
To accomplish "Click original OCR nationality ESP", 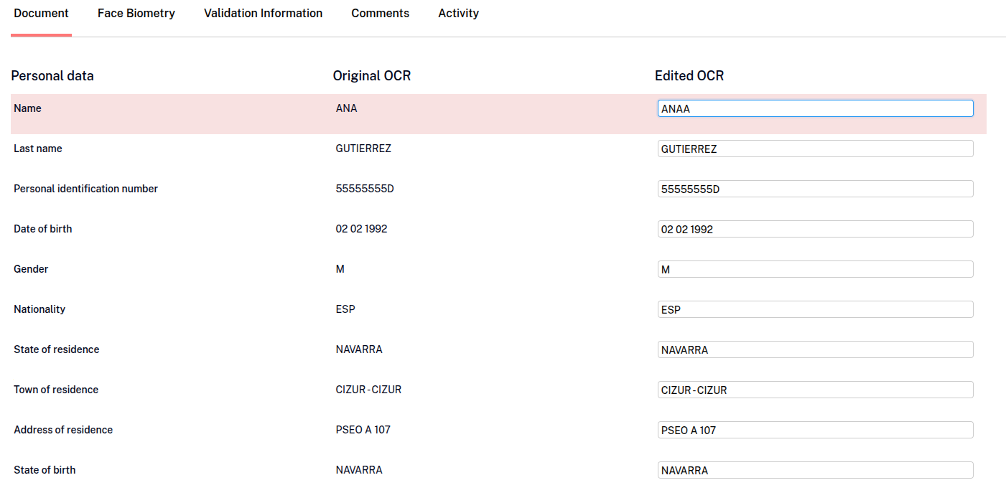I will point(345,309).
